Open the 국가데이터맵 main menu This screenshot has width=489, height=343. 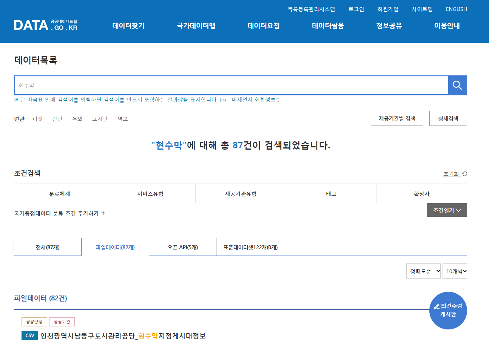point(196,26)
